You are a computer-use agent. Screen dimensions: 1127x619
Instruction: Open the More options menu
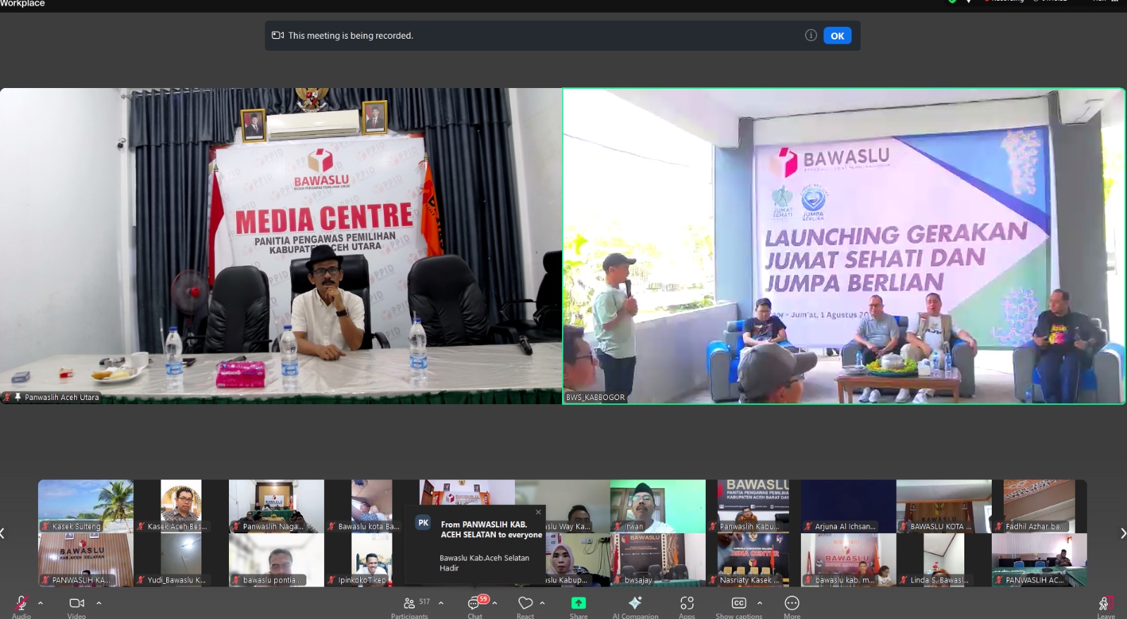(x=792, y=603)
